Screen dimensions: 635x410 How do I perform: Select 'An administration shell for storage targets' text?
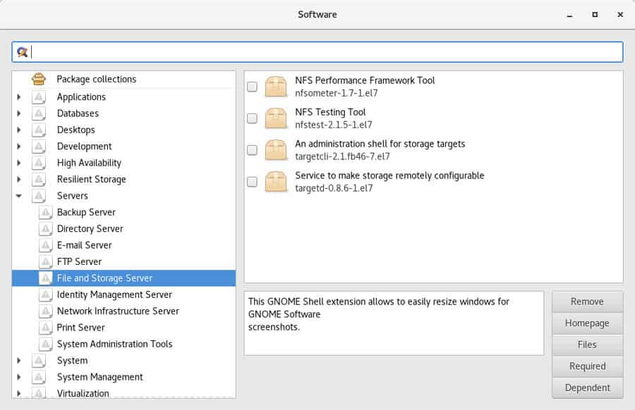coord(380,144)
